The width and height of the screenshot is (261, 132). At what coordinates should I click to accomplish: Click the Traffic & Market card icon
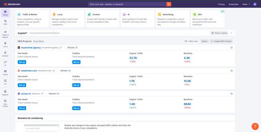(x=19, y=15)
